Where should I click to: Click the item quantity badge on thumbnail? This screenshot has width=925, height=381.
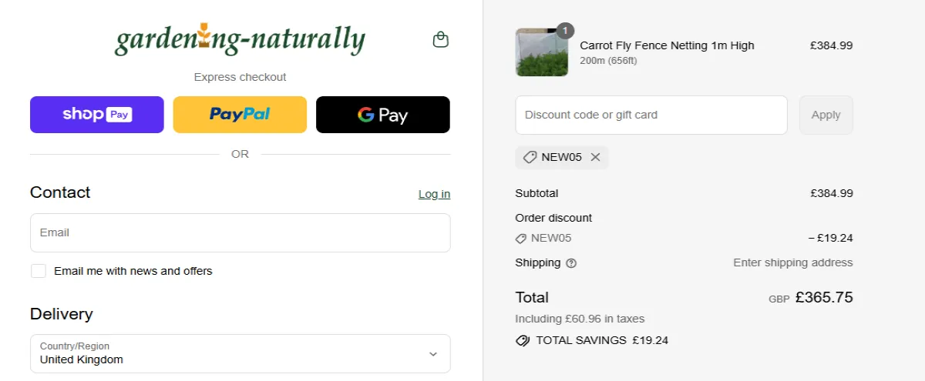tap(565, 31)
